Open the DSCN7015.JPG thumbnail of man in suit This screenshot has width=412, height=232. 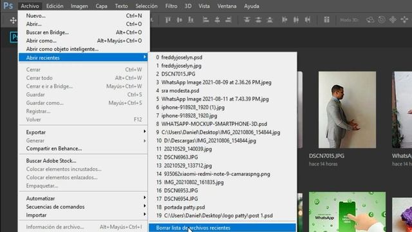(347, 110)
